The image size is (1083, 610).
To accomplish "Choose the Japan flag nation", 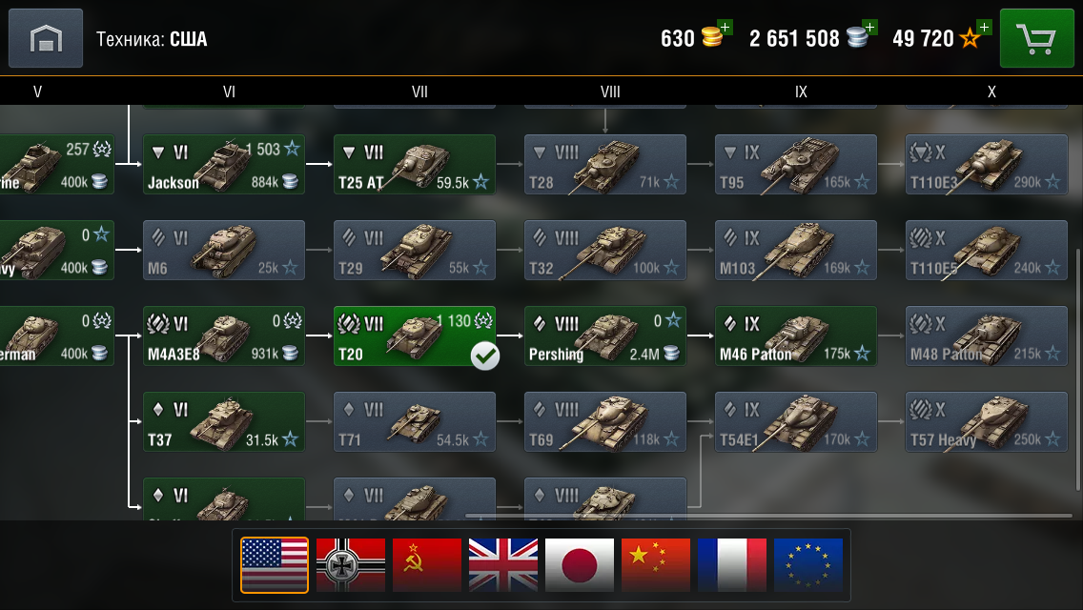I will point(580,565).
